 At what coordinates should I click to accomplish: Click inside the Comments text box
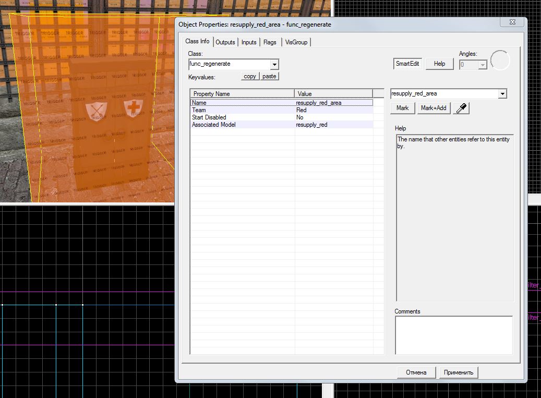coord(454,335)
